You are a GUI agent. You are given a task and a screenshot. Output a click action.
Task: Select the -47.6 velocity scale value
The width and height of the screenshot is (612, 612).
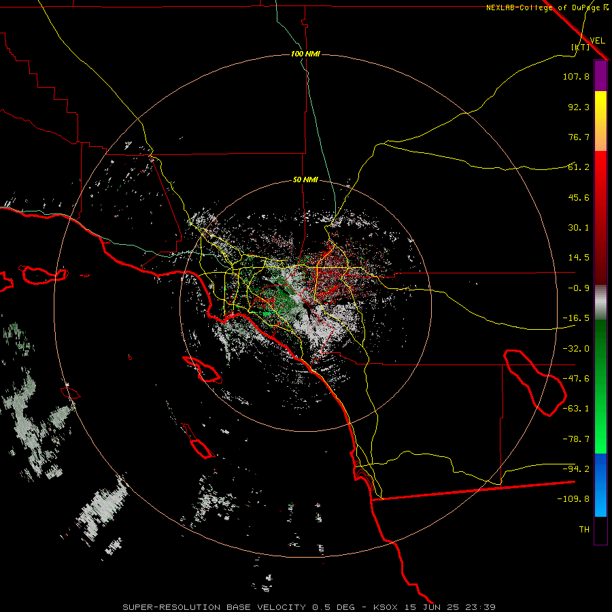576,379
